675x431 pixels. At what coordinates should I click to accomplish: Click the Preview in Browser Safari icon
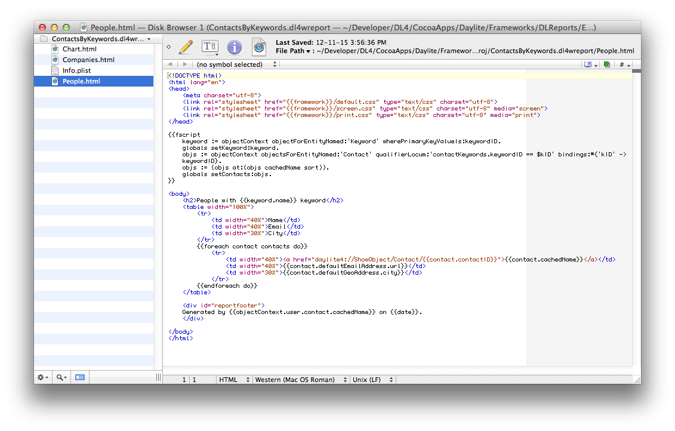[259, 47]
